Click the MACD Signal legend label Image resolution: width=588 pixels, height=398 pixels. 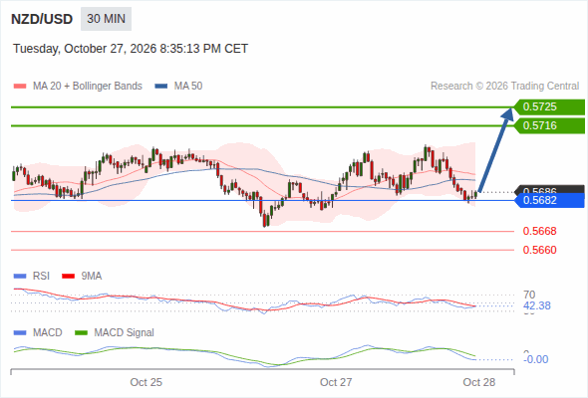tap(125, 332)
